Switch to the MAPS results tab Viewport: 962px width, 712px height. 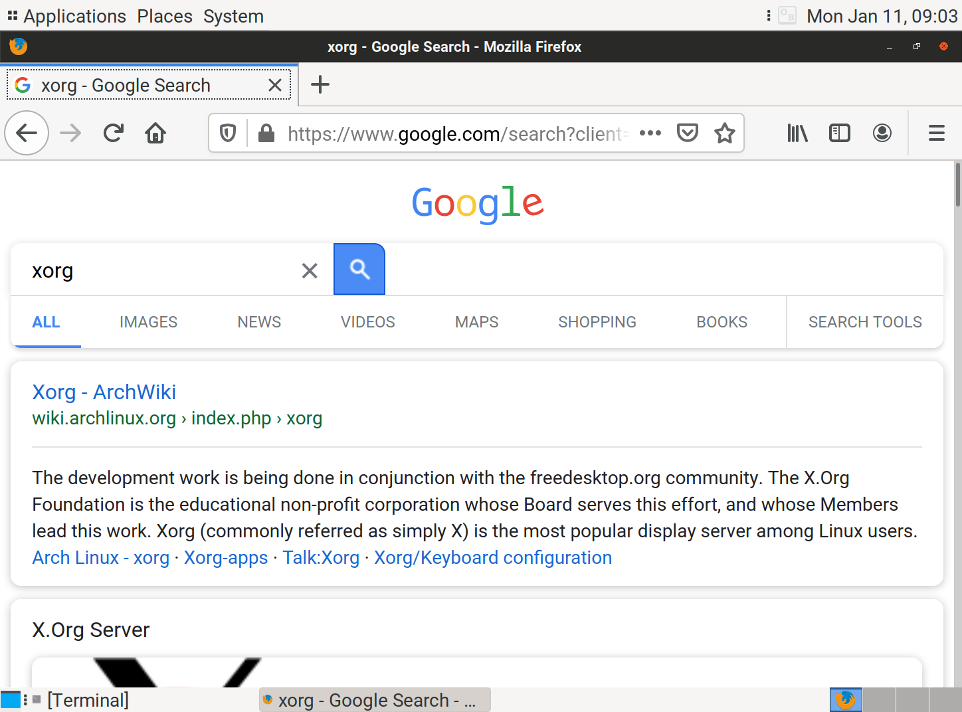[476, 322]
